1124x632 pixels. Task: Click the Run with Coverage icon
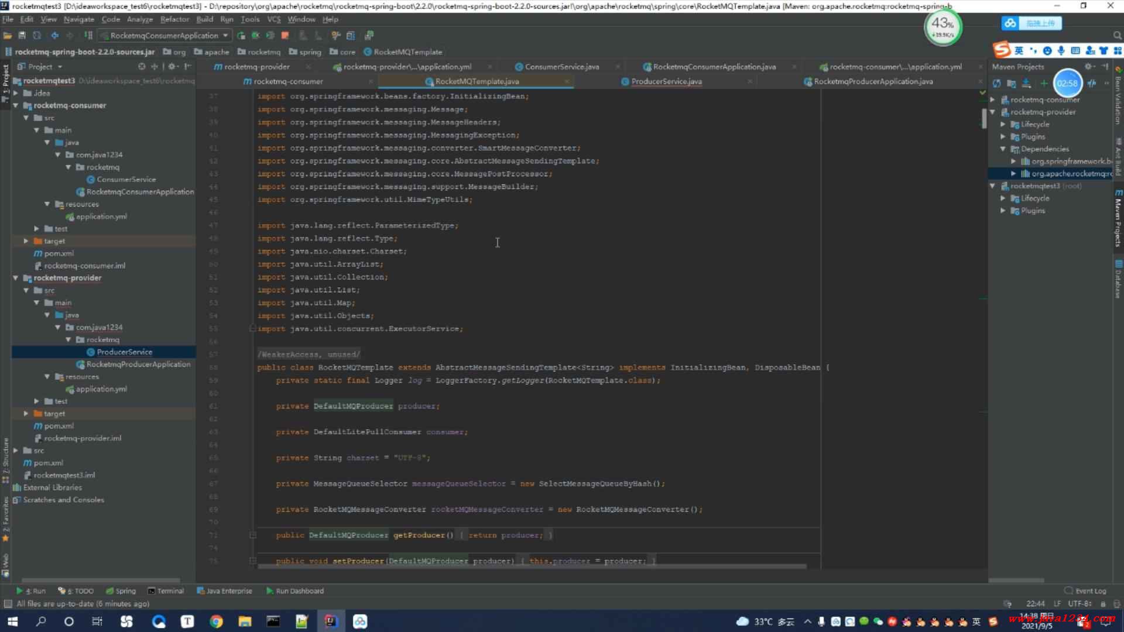[x=270, y=36]
